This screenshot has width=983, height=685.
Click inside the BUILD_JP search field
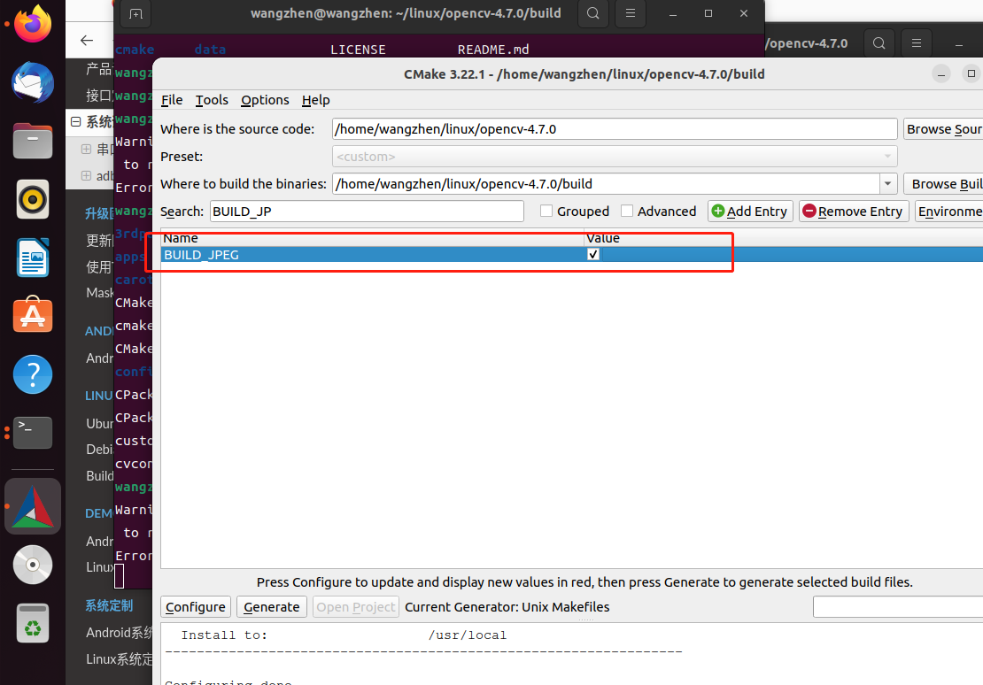coord(366,211)
